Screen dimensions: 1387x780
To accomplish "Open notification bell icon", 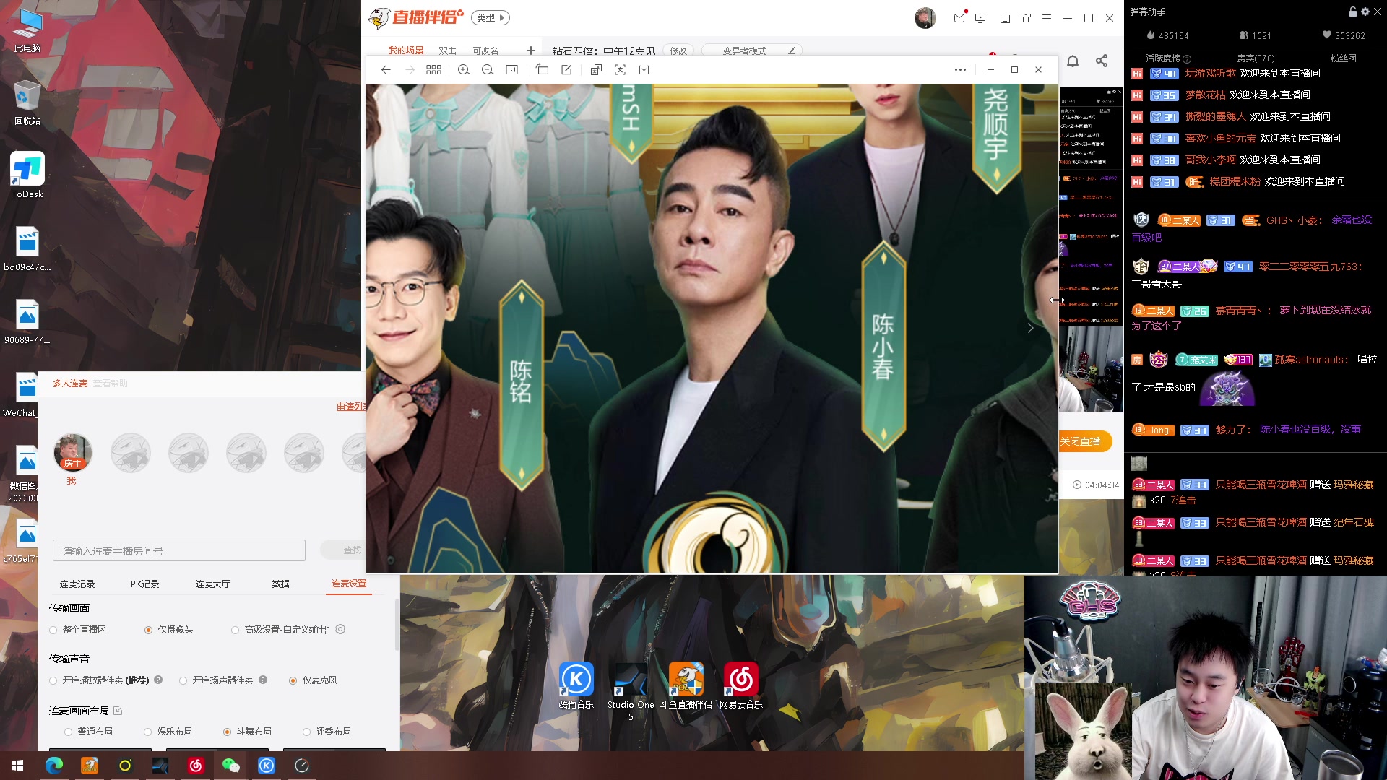I will pyautogui.click(x=1073, y=61).
